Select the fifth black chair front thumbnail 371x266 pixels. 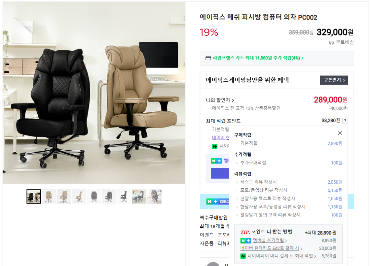(94, 196)
